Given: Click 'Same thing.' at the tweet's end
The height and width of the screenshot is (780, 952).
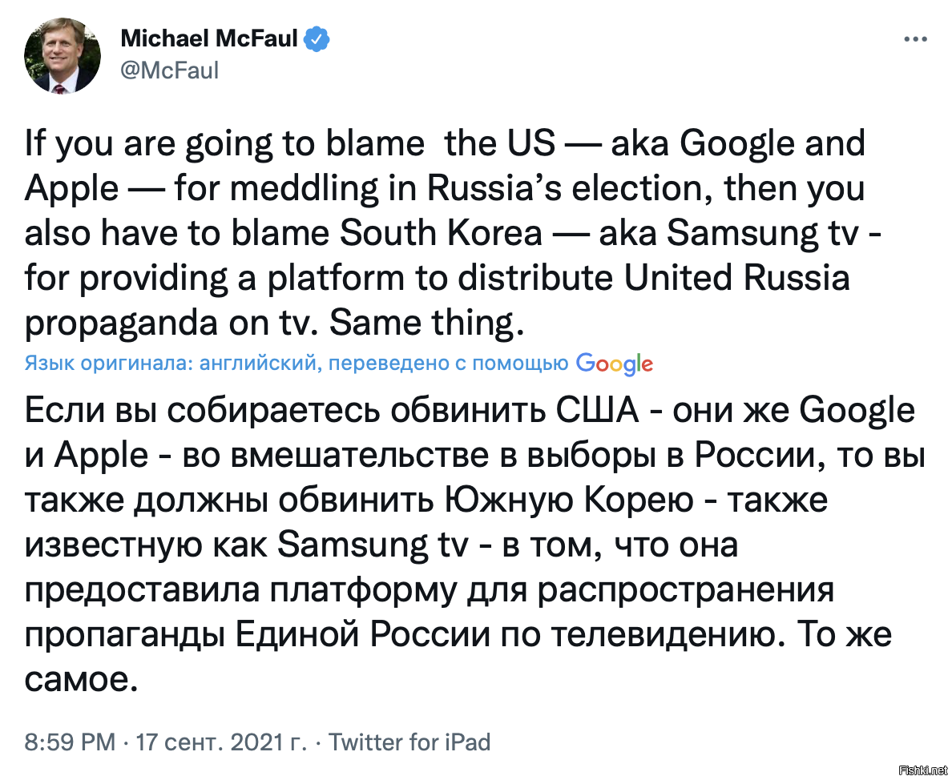Looking at the screenshot, I should tap(426, 323).
